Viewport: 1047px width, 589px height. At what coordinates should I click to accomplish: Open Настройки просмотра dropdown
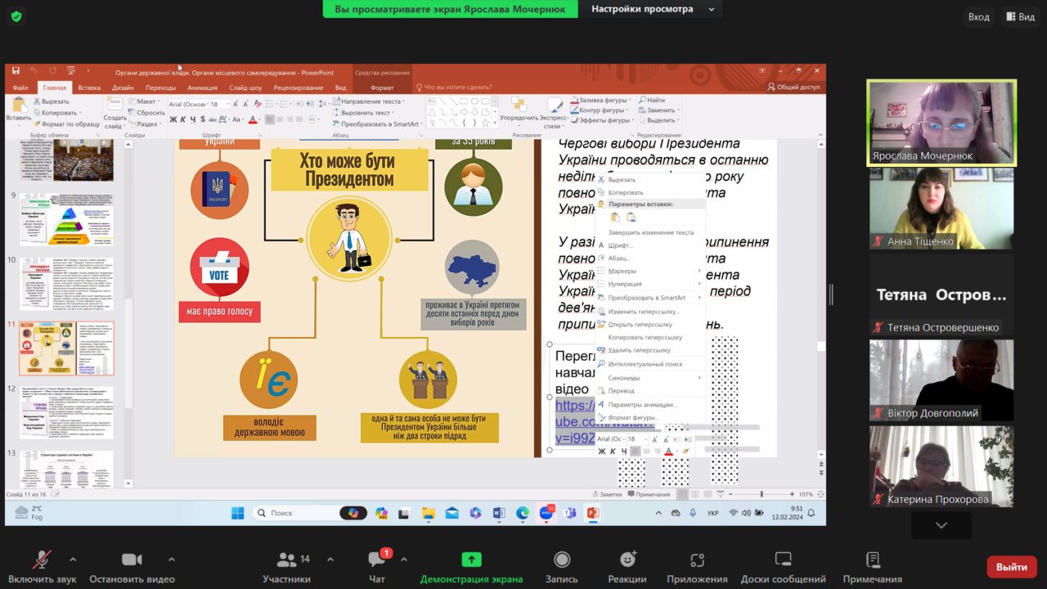(652, 9)
